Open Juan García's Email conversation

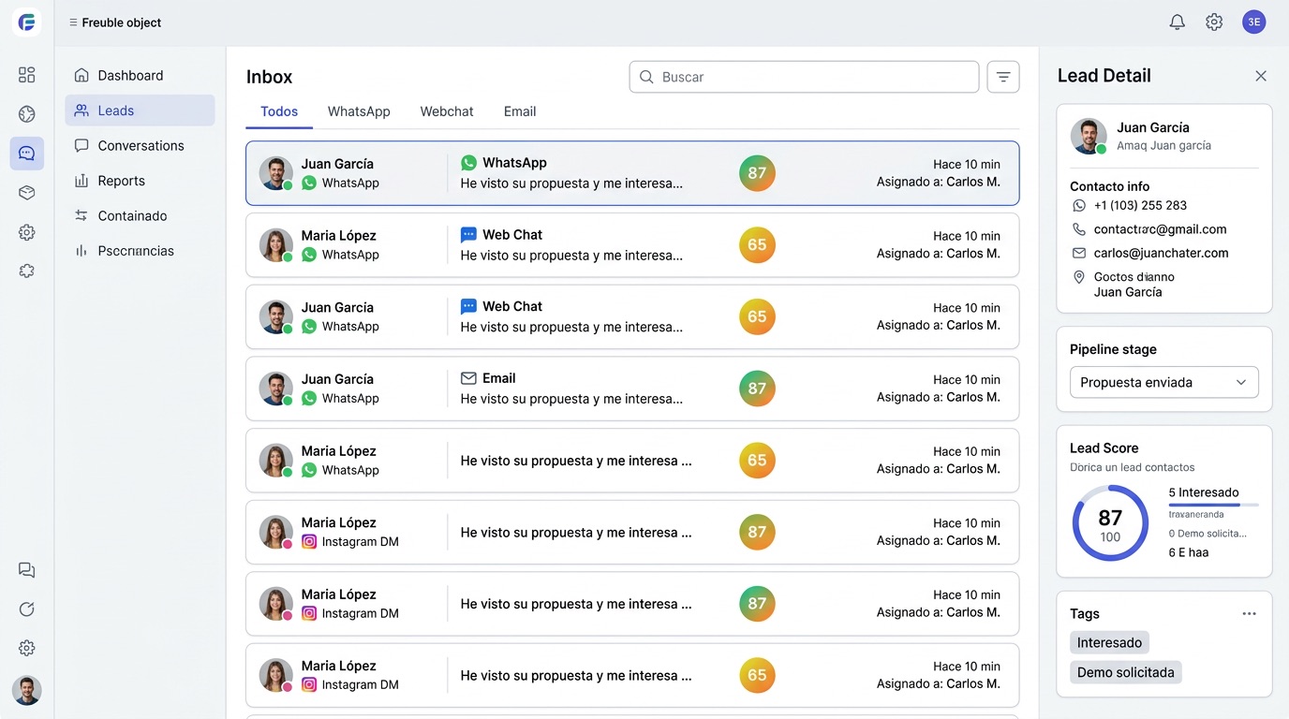point(632,389)
